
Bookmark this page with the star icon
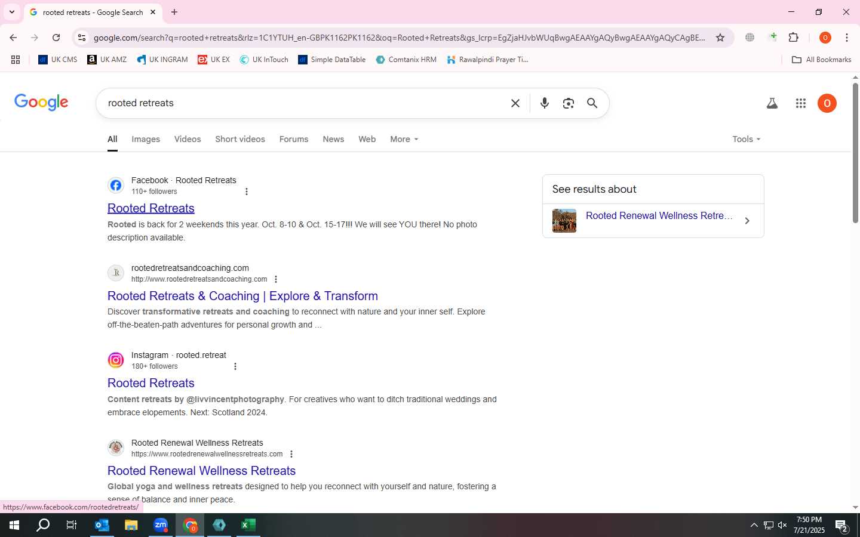[x=720, y=38]
